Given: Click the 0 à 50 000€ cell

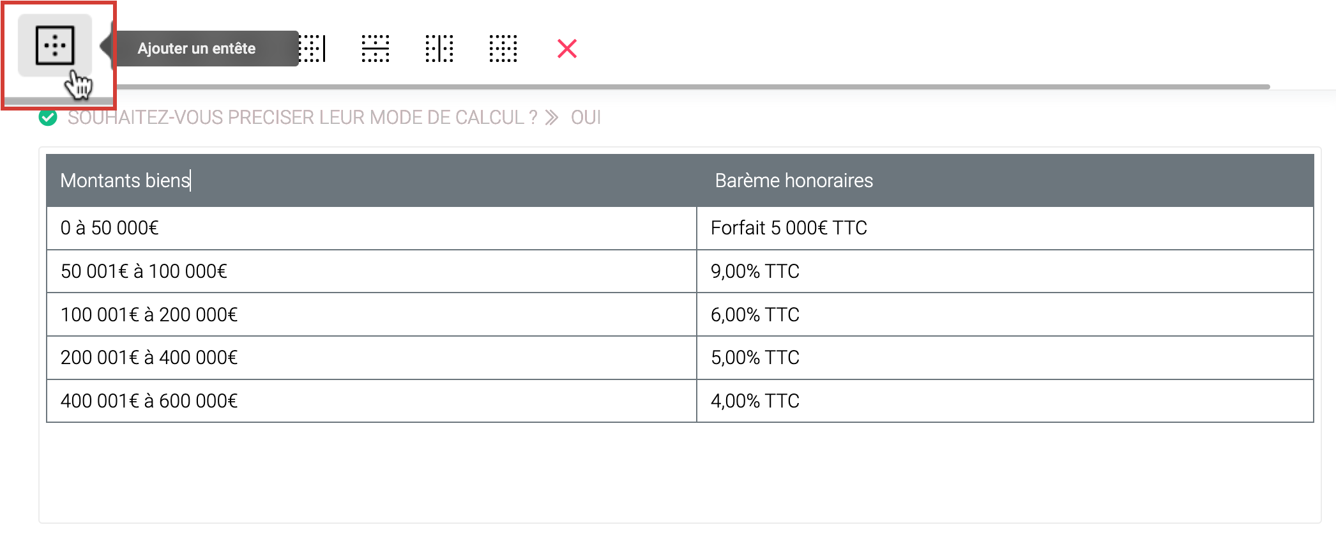Looking at the screenshot, I should pos(110,228).
